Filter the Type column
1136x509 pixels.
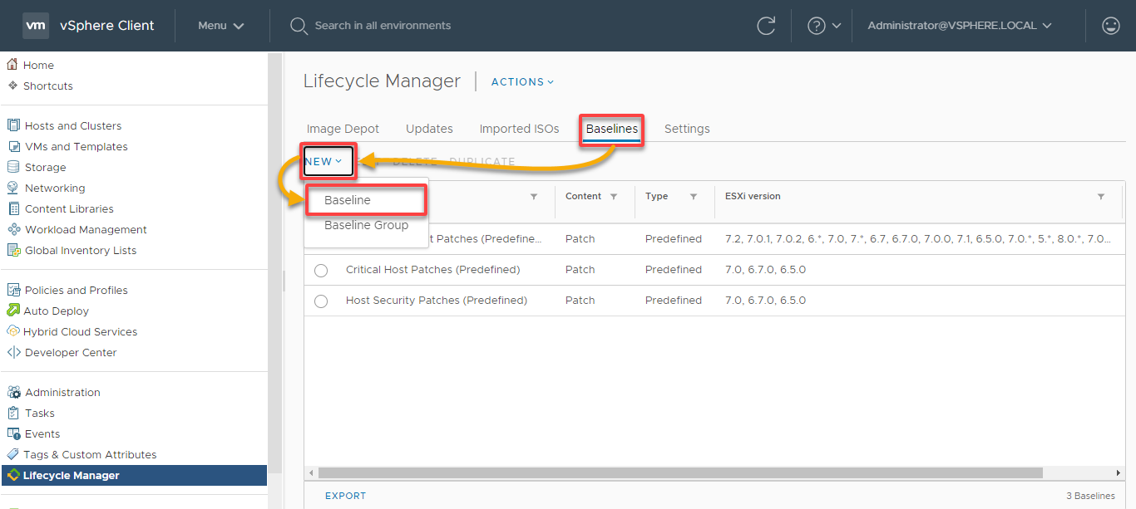pyautogui.click(x=694, y=197)
